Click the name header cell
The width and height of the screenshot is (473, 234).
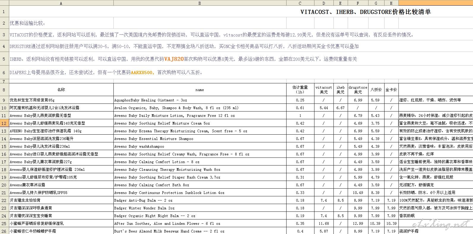(200, 90)
